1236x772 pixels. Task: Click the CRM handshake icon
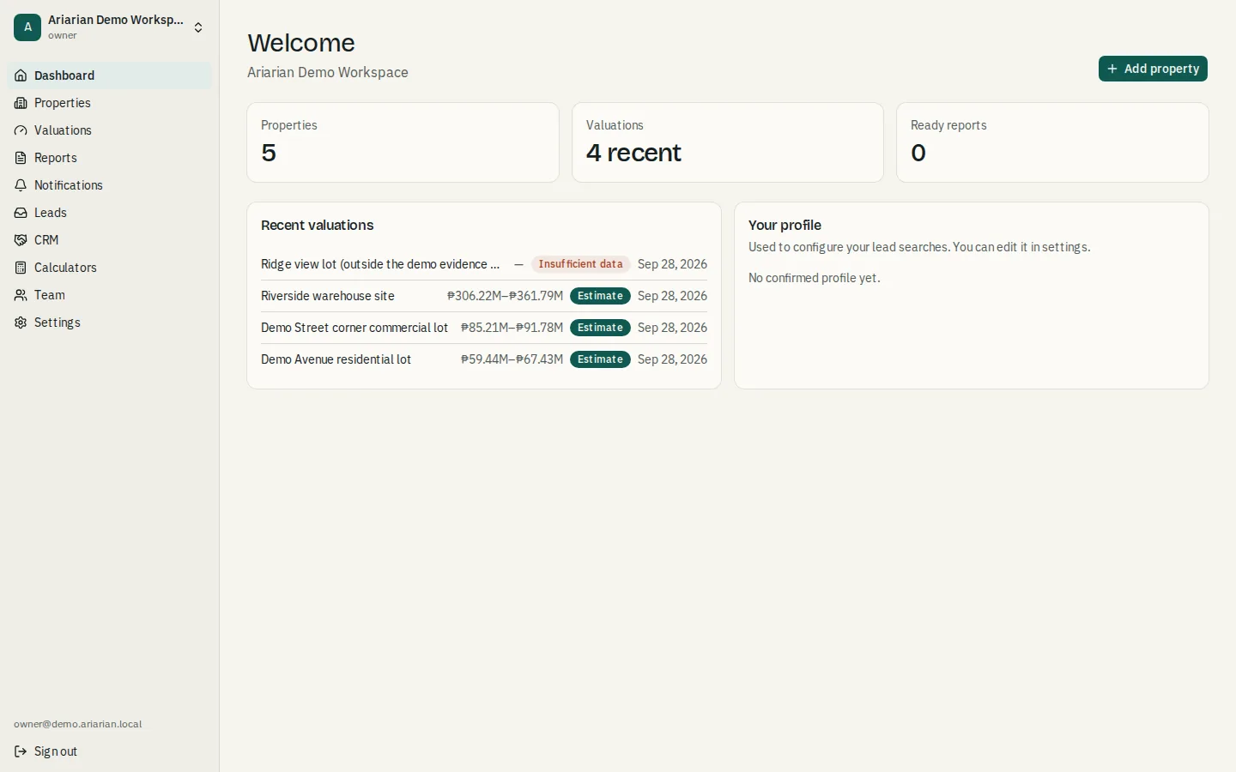(21, 240)
